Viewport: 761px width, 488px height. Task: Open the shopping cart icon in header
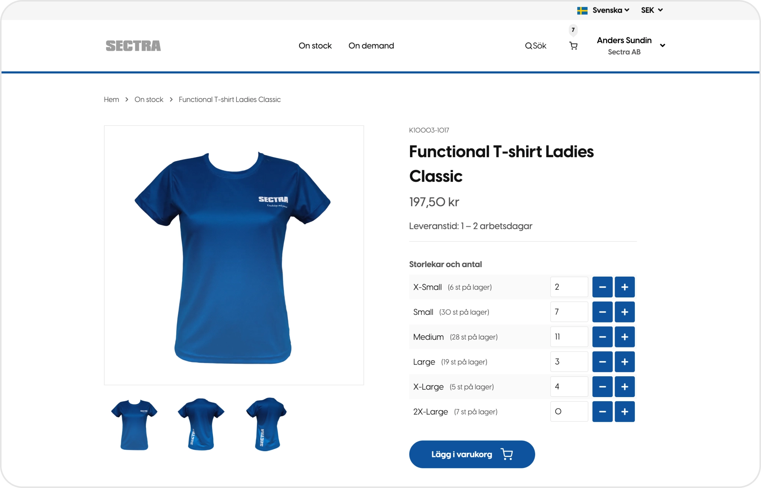[573, 46]
